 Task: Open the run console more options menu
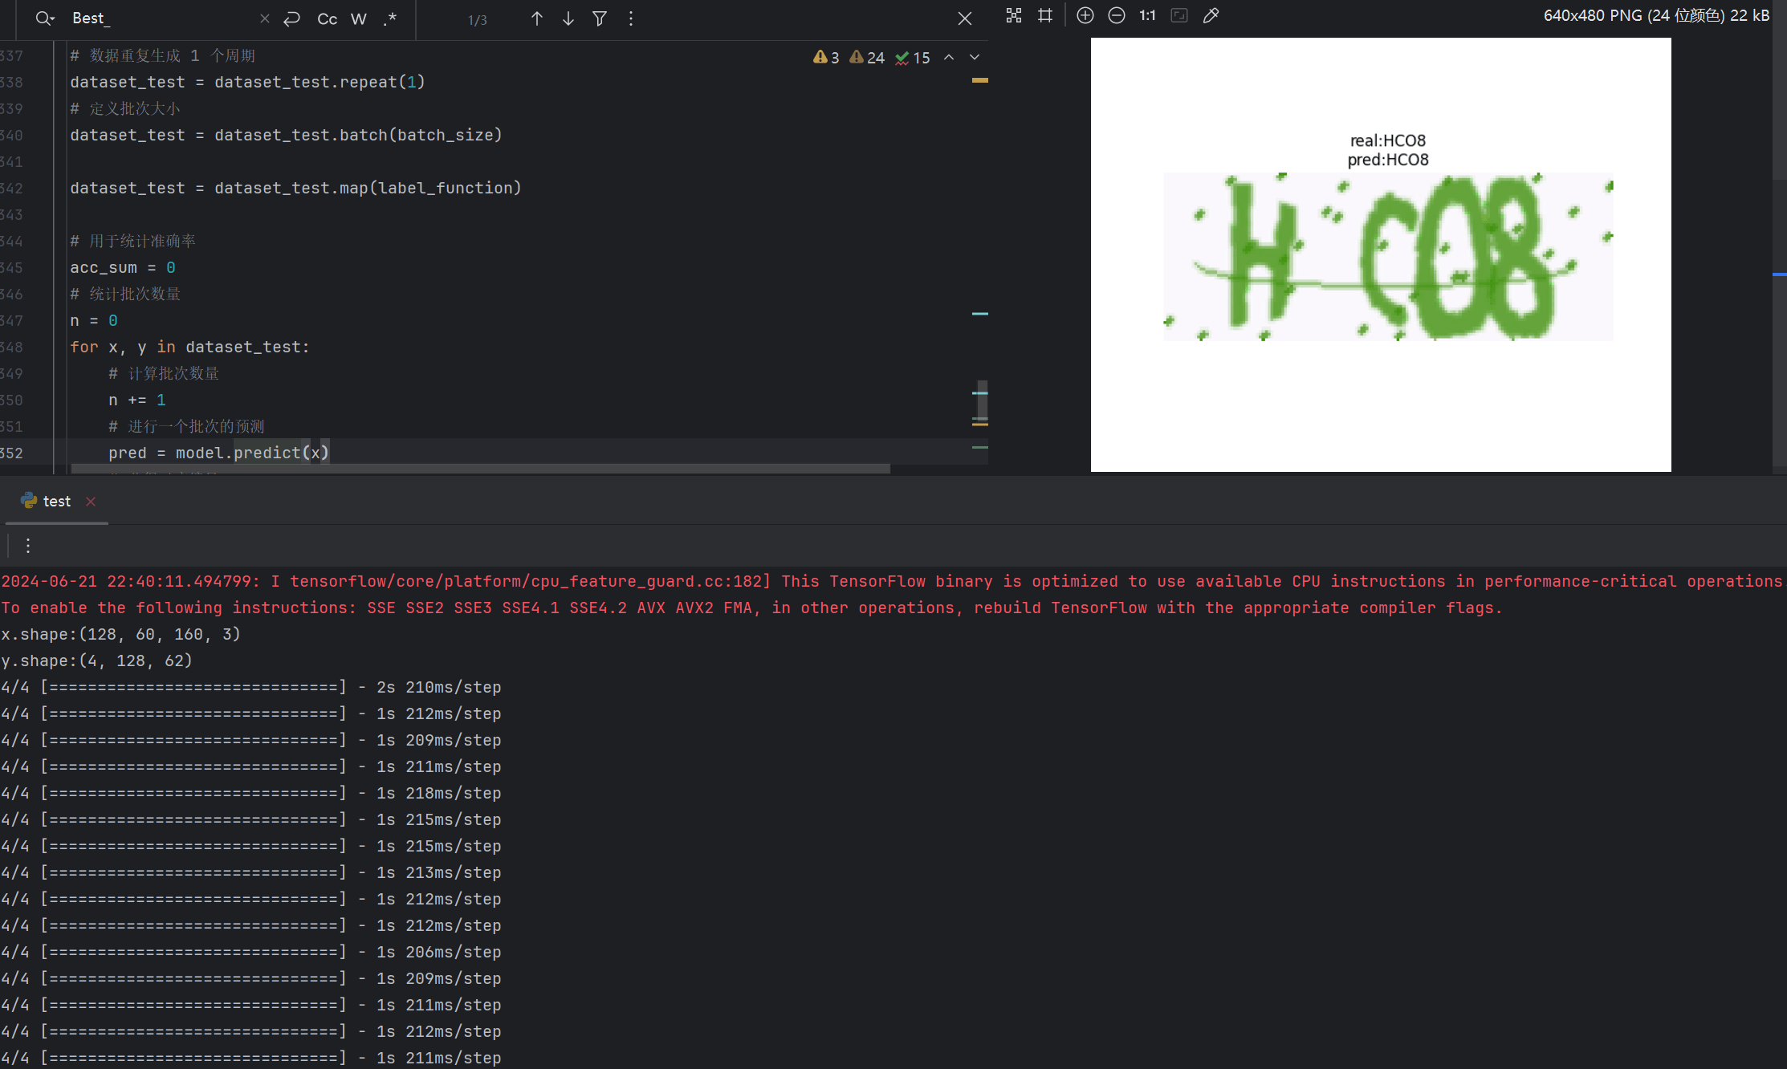coord(28,546)
